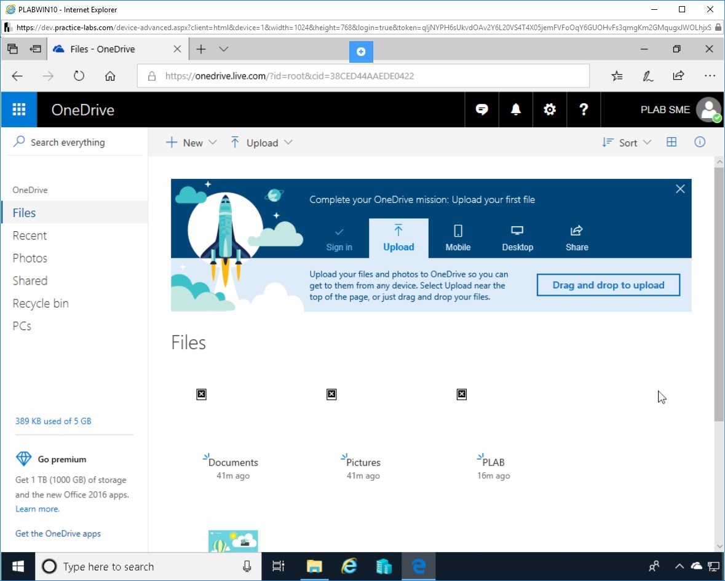Click the Type here to search box

point(148,566)
